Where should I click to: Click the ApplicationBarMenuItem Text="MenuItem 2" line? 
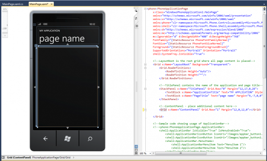coord(209,148)
